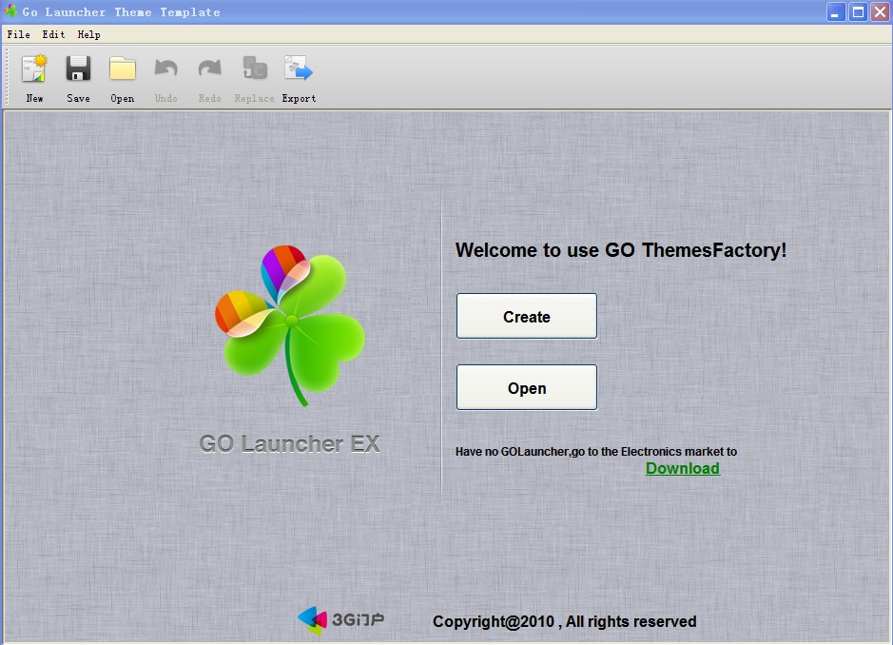Follow the green Download link
893x645 pixels.
683,468
